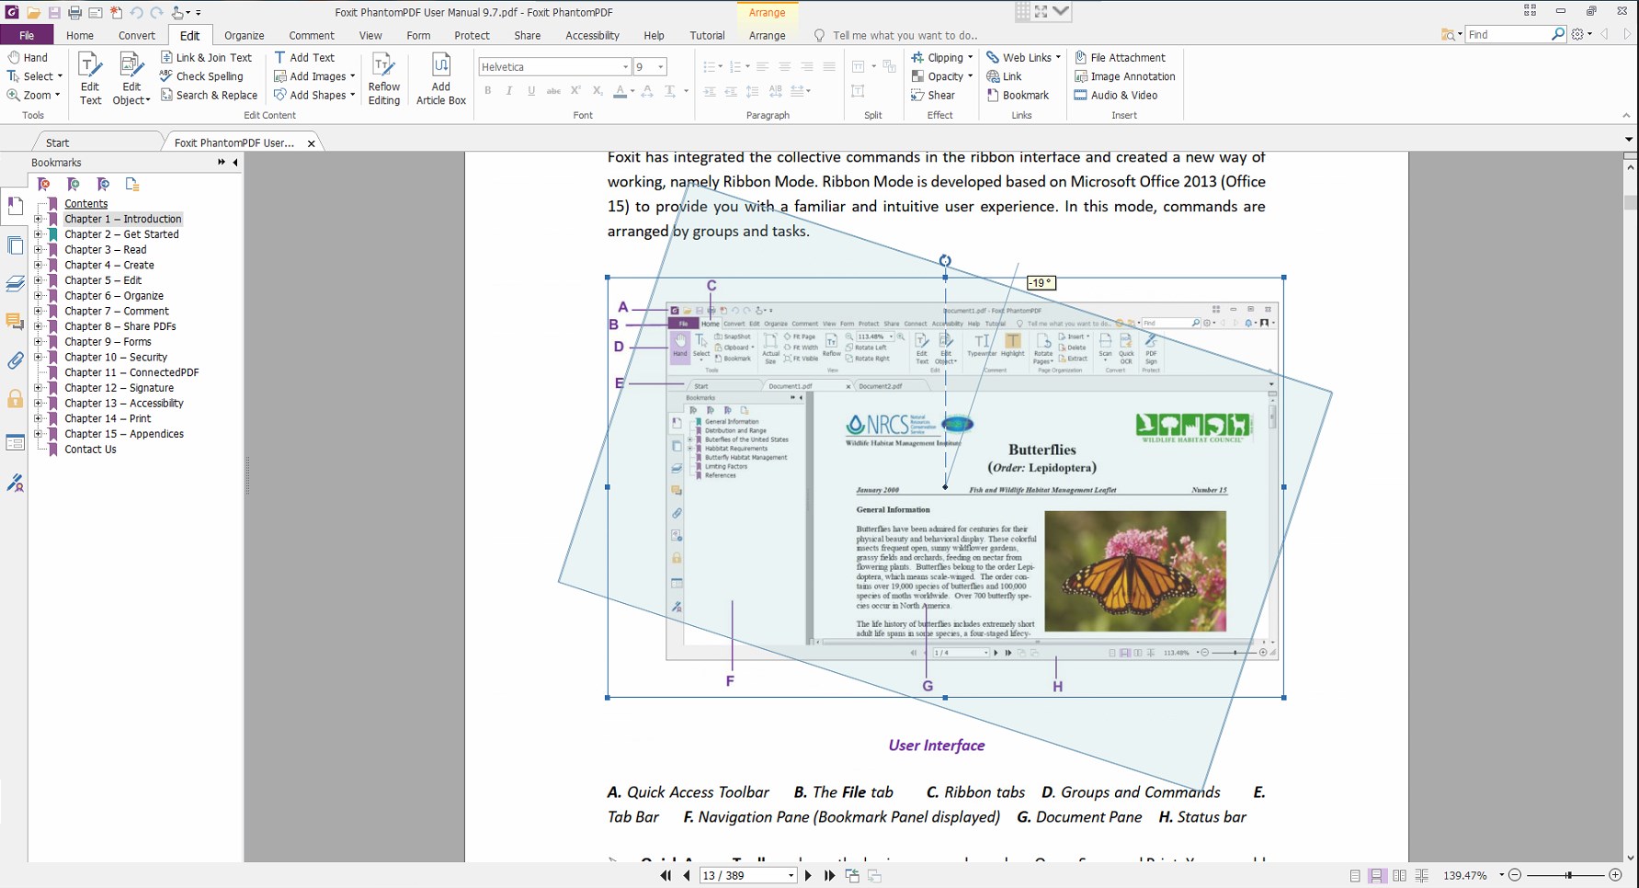Switch to the Start document tab
Viewport: 1639px width, 888px height.
58,142
